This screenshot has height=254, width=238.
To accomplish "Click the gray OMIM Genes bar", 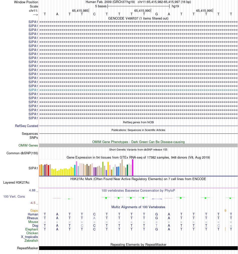I will click(138, 146).
